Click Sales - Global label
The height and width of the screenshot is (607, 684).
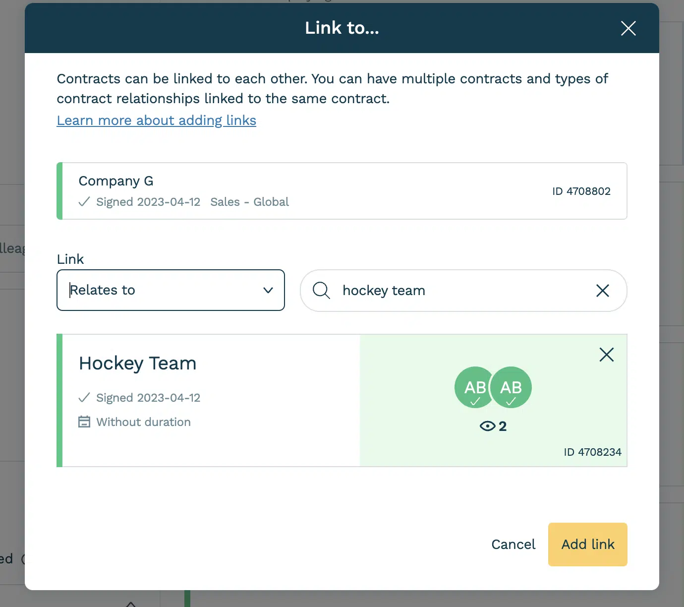click(x=249, y=202)
